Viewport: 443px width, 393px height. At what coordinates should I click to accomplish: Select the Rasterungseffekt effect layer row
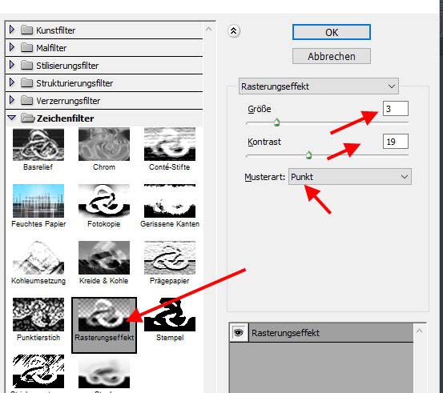point(331,333)
